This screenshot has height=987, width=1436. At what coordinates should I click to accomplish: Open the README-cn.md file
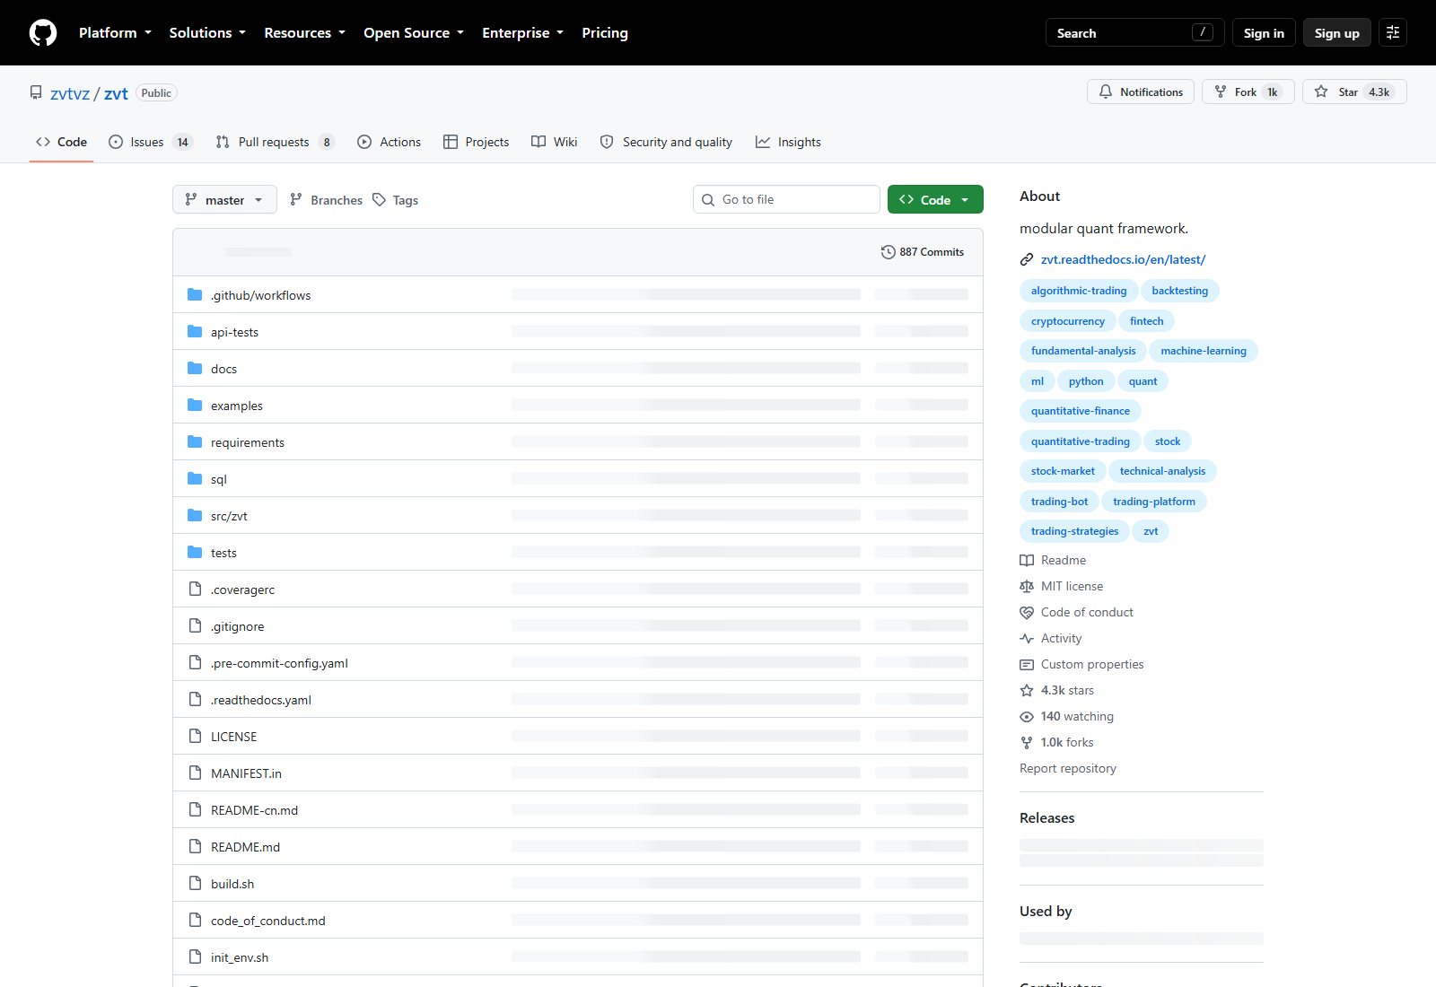(x=254, y=810)
